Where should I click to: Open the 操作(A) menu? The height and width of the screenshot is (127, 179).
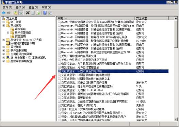click(20, 7)
